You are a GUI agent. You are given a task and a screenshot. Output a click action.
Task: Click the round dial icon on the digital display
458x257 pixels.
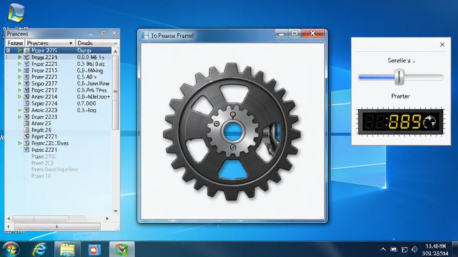[x=430, y=122]
